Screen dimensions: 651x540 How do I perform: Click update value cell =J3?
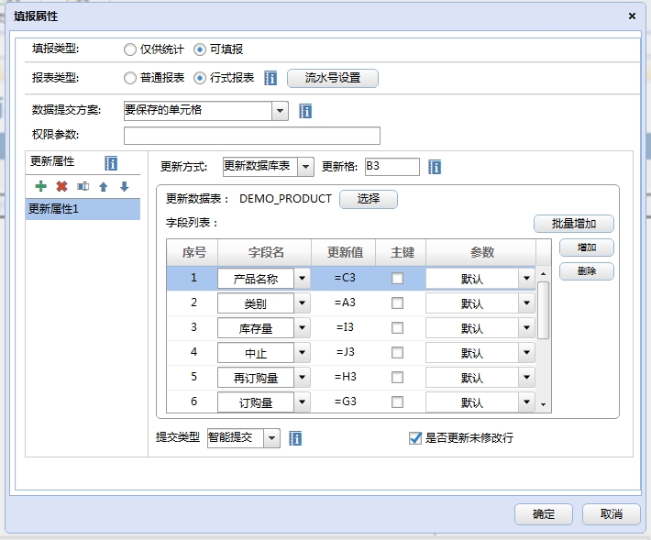pos(345,352)
